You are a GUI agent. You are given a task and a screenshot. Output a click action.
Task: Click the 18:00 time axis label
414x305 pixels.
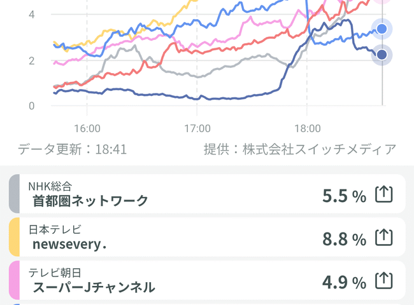point(306,128)
